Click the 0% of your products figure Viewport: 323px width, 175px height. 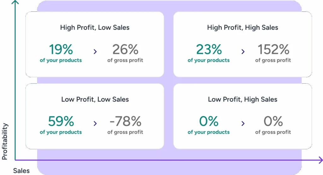(209, 121)
